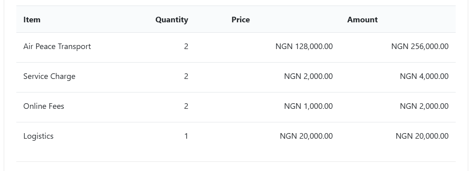
Task: Click the NGN 1,000.00 Online Fees price
Action: (x=308, y=106)
